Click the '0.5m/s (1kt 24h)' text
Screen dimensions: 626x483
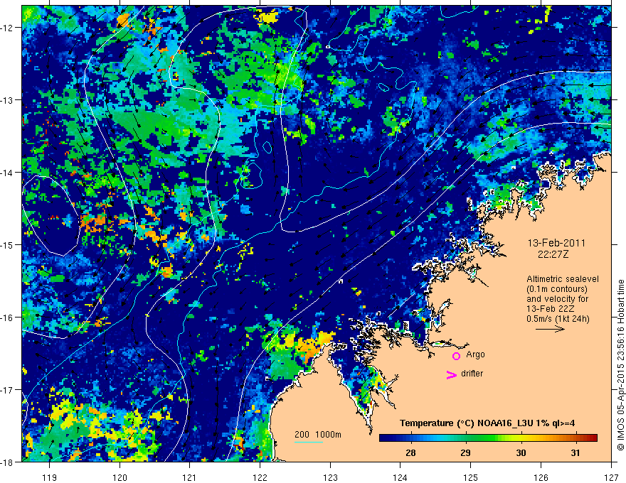tap(558, 319)
